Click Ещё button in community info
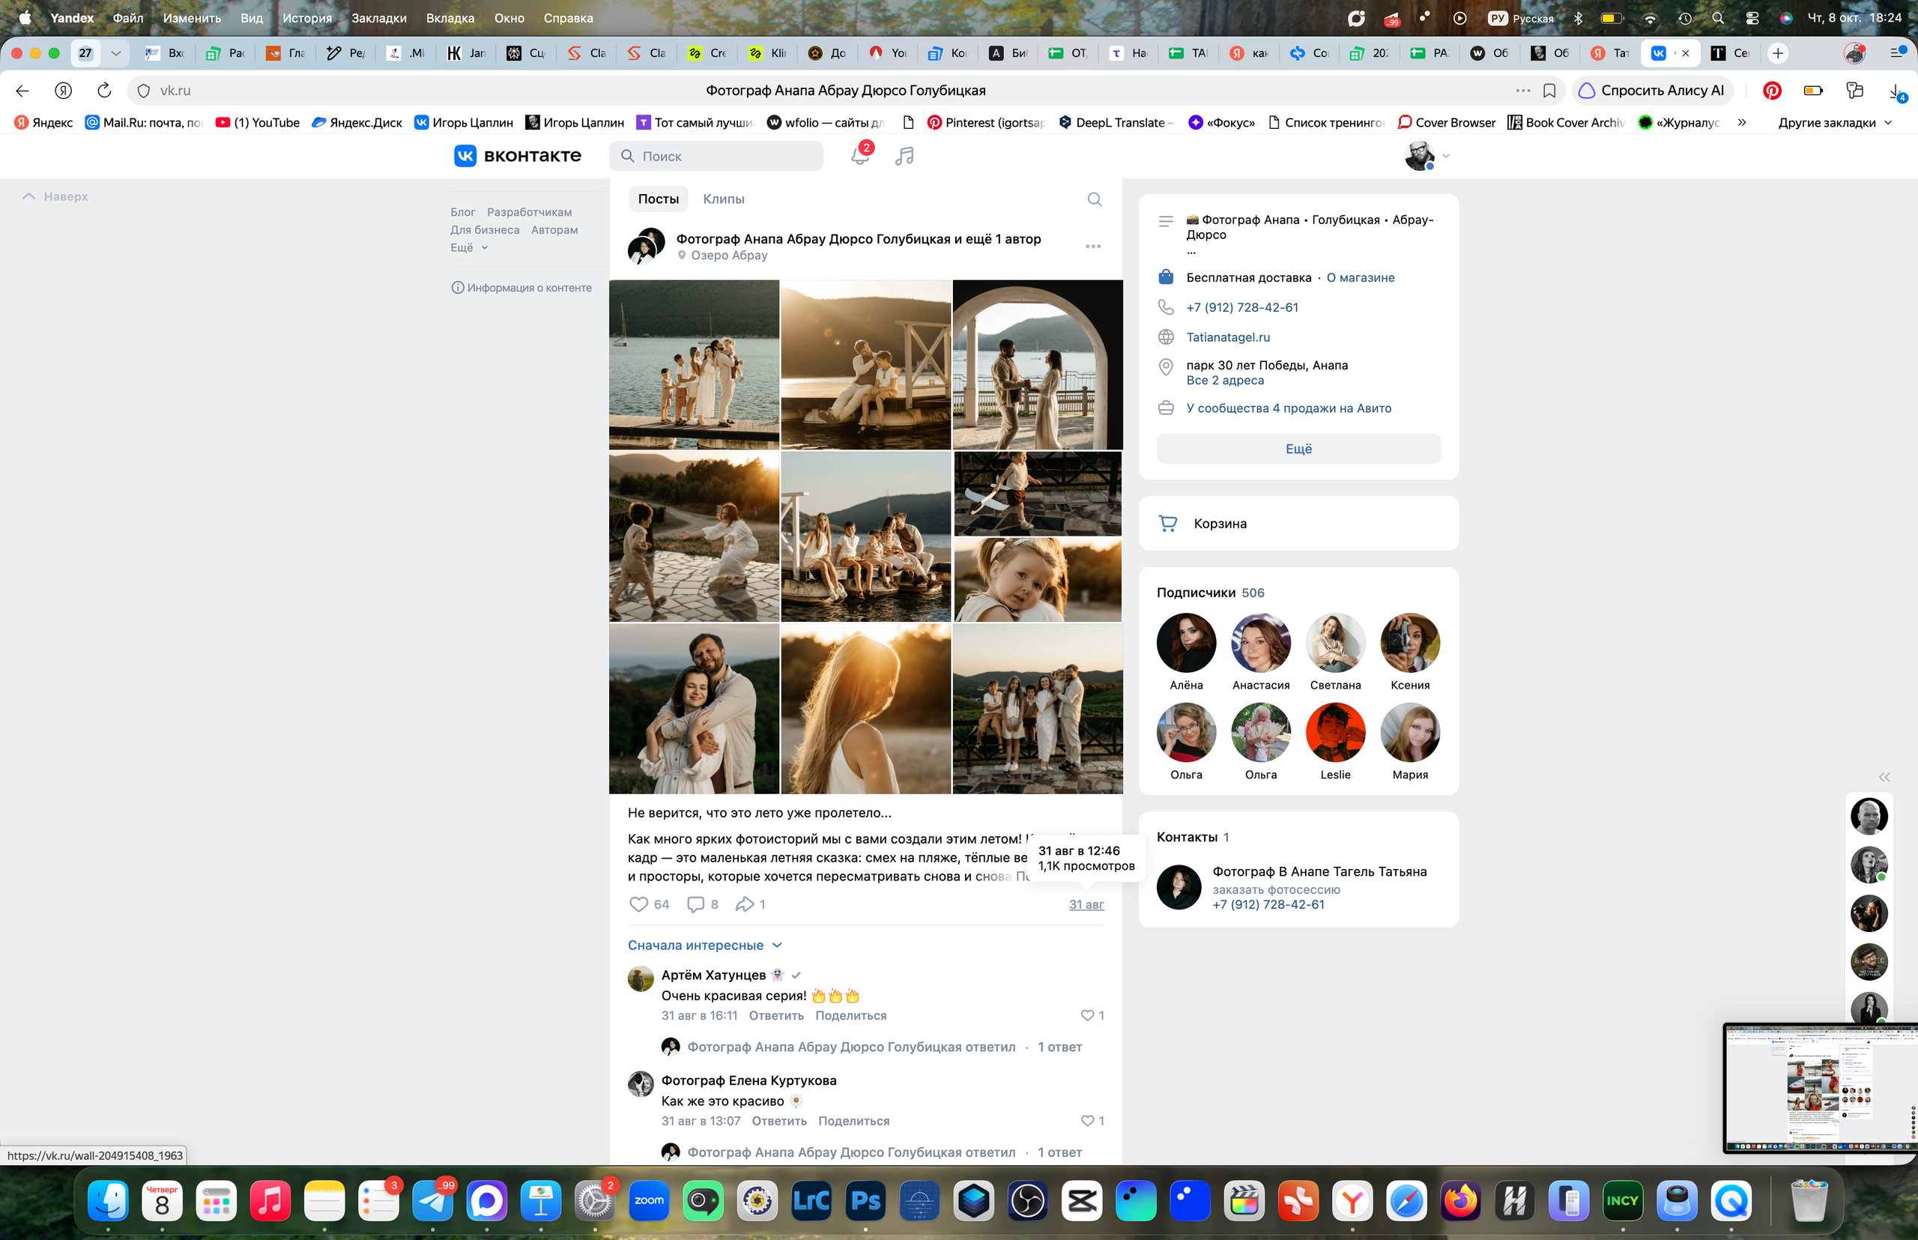Screen dimensions: 1918x1240 click(1298, 450)
